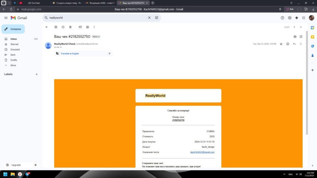This screenshot has width=317, height=178.
Task: Open the Google account avatar
Action: coord(312,18)
